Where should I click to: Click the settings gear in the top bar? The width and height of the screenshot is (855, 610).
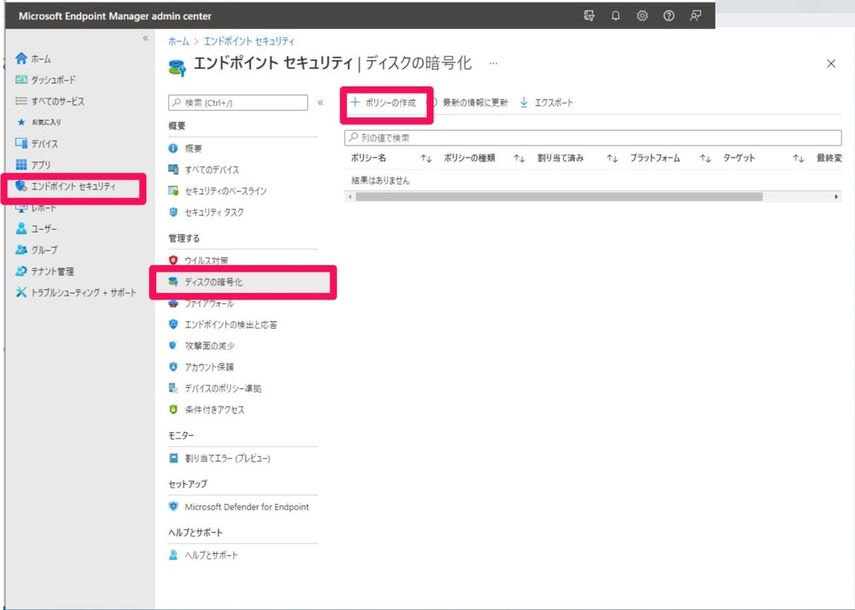coord(642,15)
